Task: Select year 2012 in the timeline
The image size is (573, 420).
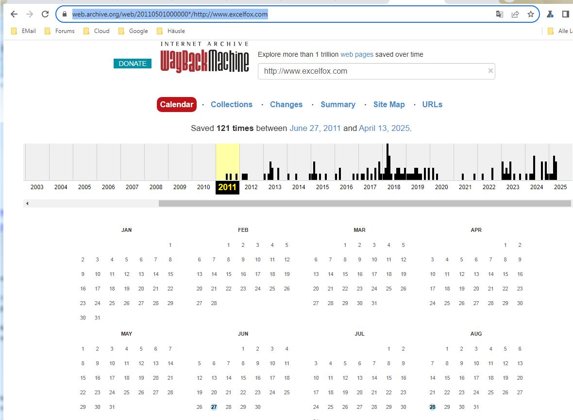Action: pyautogui.click(x=251, y=187)
